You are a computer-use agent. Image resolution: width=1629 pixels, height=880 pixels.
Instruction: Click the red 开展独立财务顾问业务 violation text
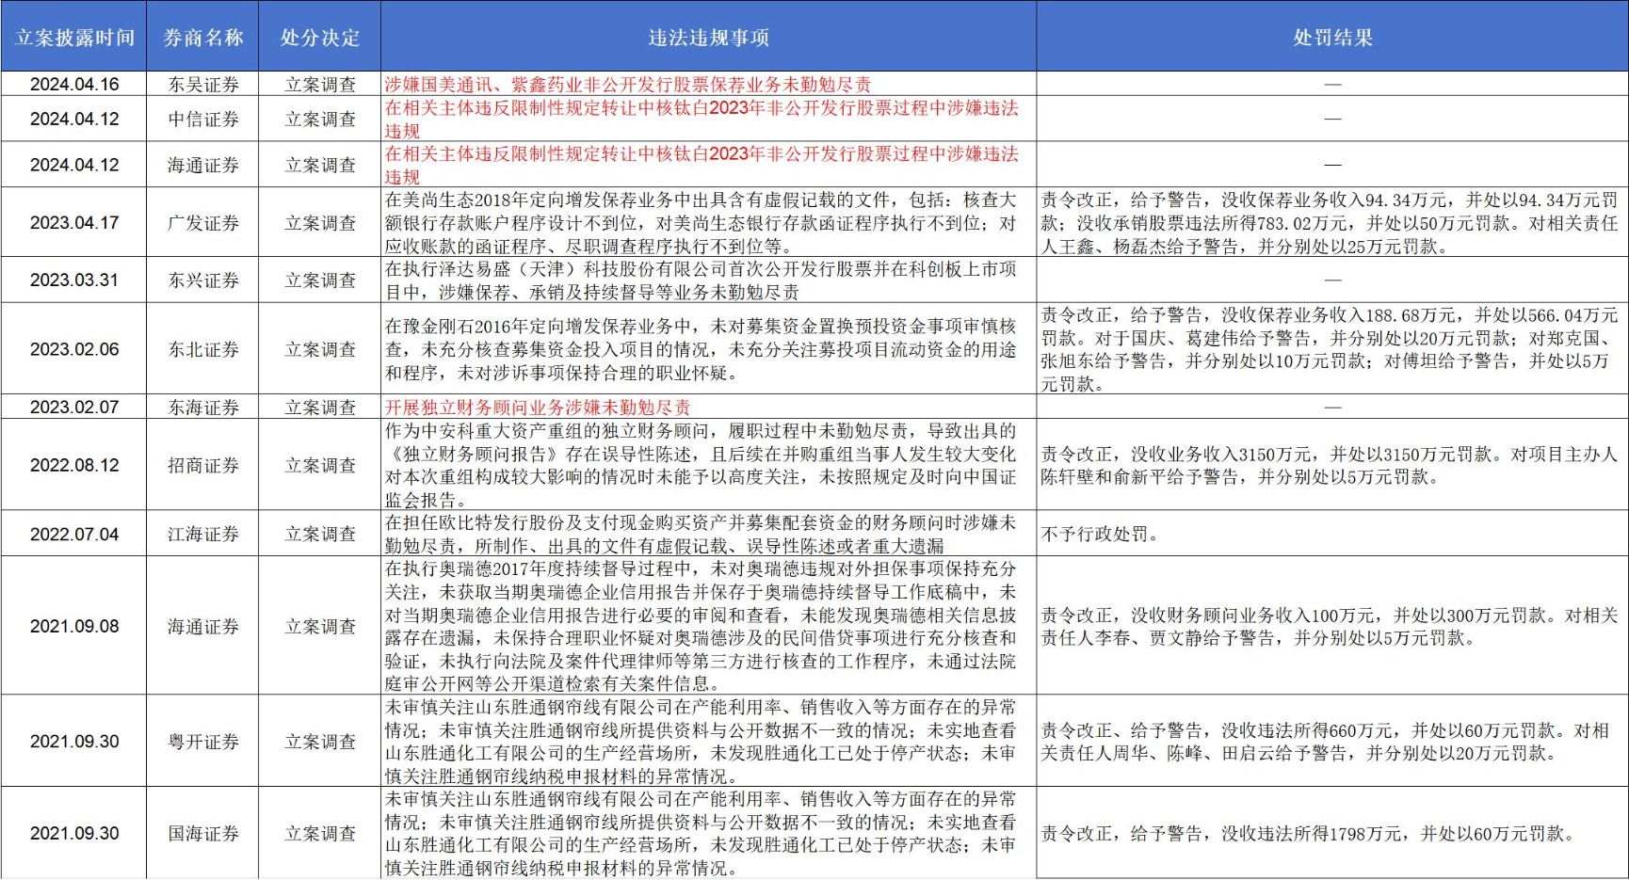pyautogui.click(x=537, y=407)
